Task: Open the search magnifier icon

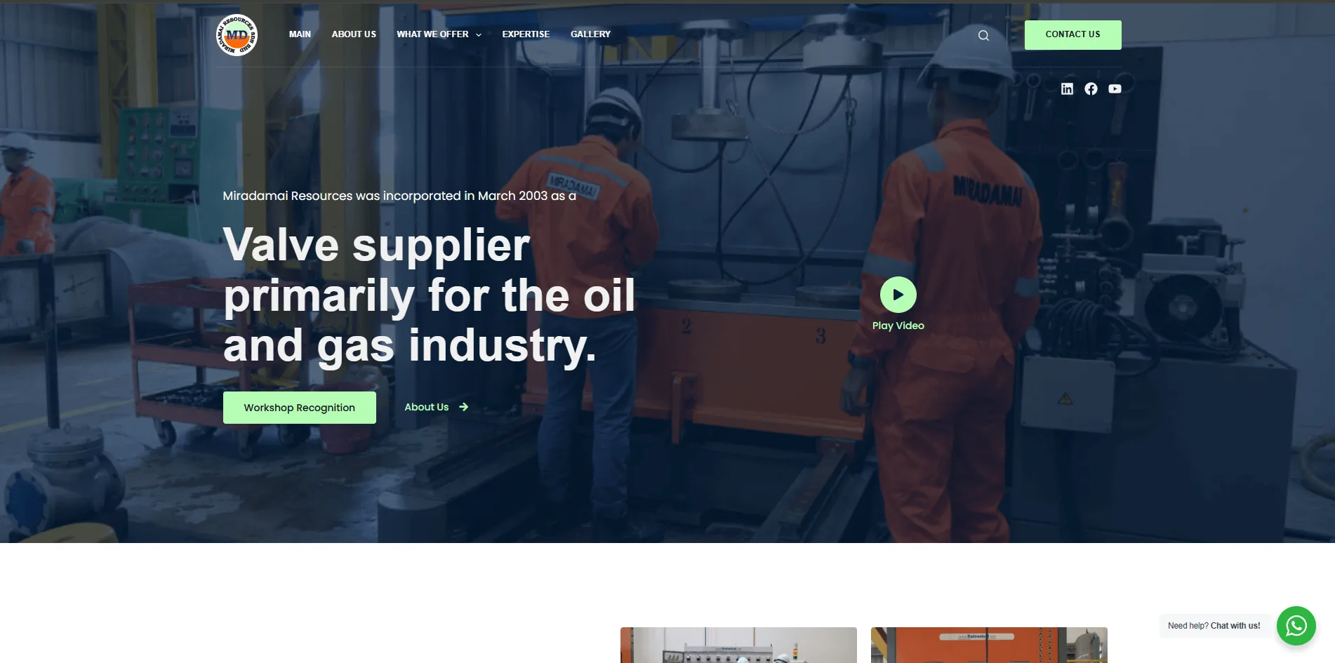Action: tap(983, 35)
